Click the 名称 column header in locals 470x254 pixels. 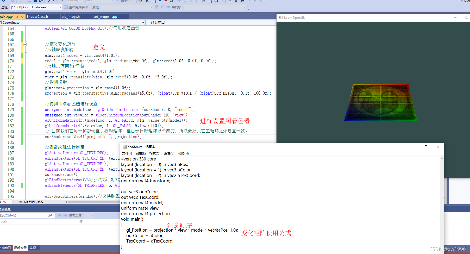tap(39, 222)
